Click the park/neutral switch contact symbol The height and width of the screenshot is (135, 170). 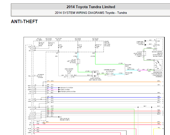(158, 65)
